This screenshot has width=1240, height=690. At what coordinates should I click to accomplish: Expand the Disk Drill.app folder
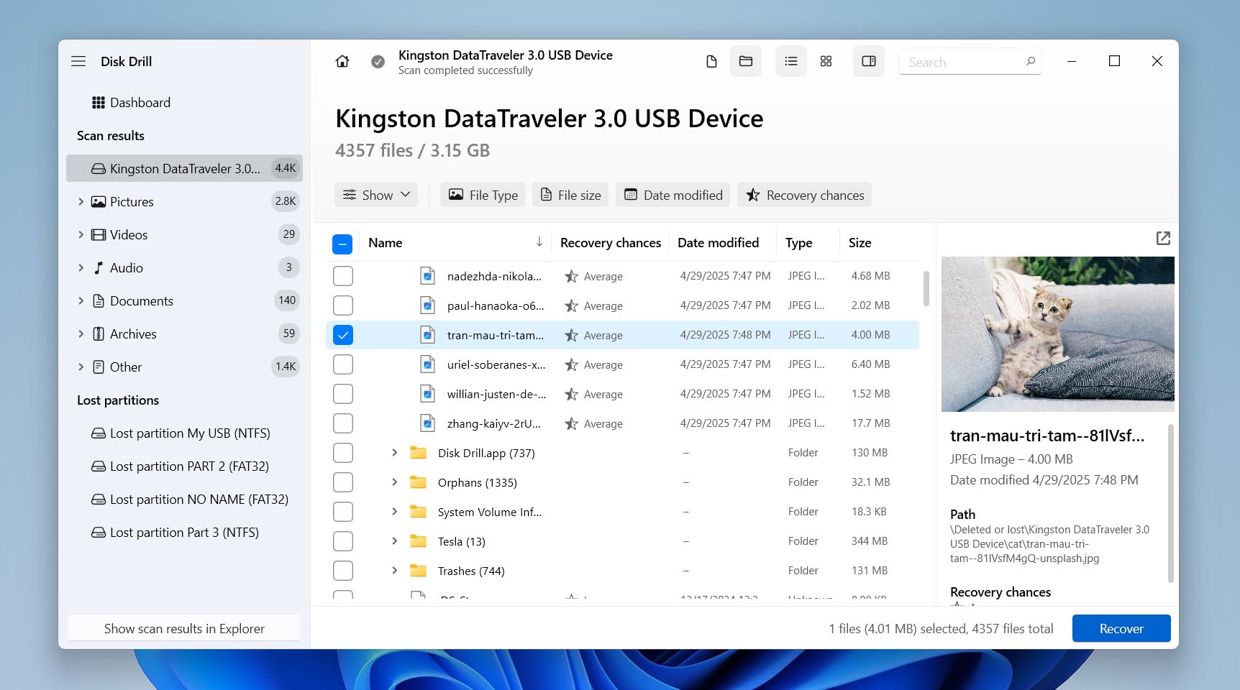tap(394, 453)
